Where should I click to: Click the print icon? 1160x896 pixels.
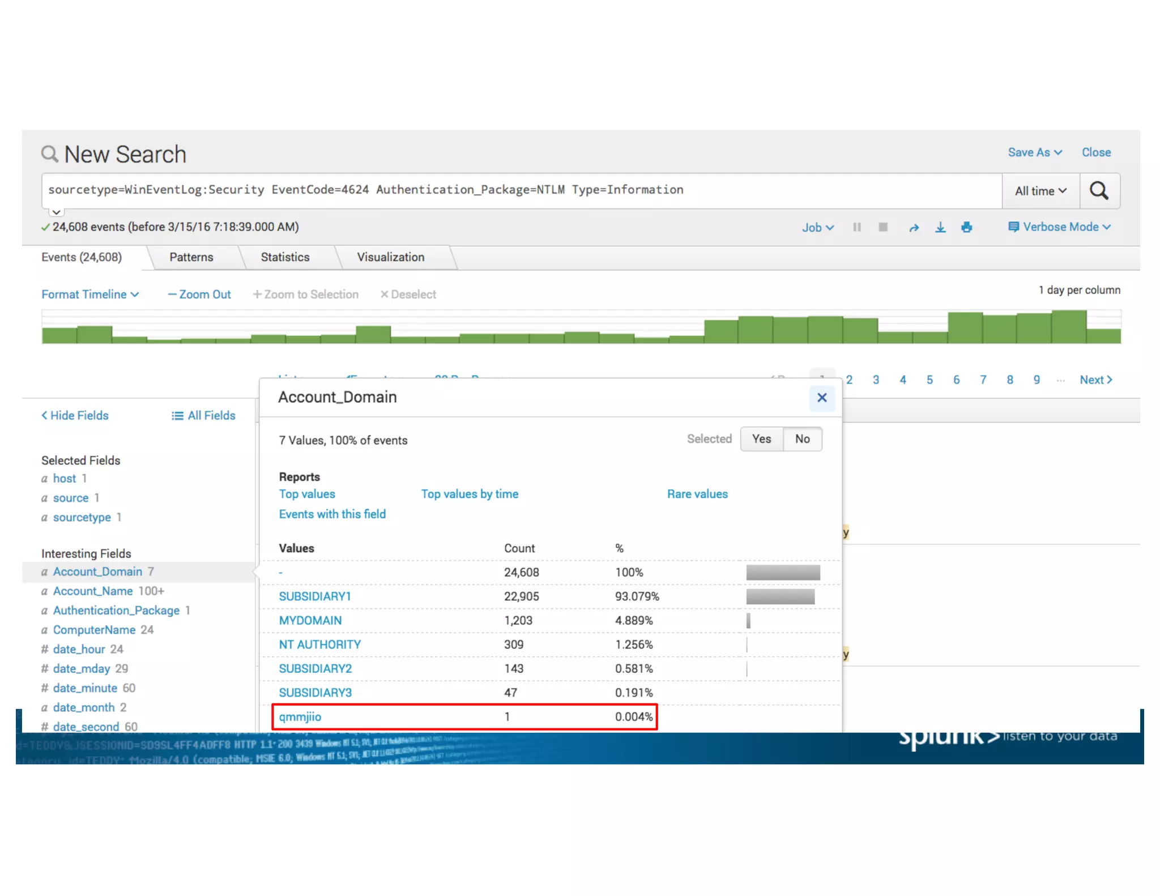(x=967, y=228)
